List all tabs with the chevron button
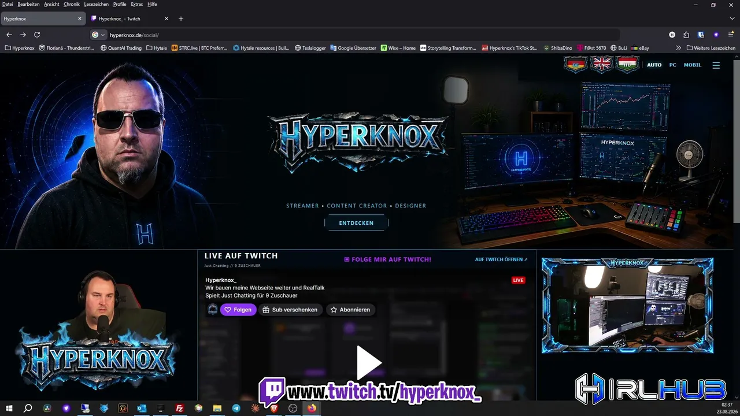Screen dimensions: 740x416 [x=731, y=18]
